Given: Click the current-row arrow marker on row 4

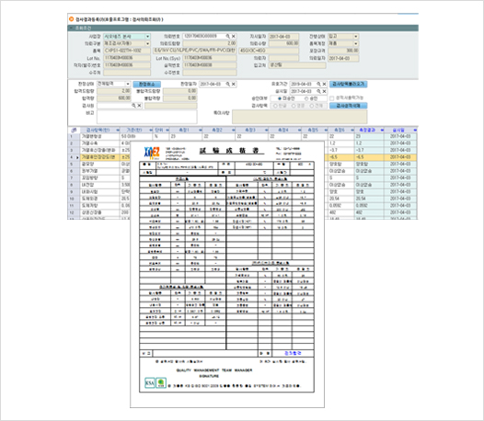Looking at the screenshot, I should [x=77, y=157].
